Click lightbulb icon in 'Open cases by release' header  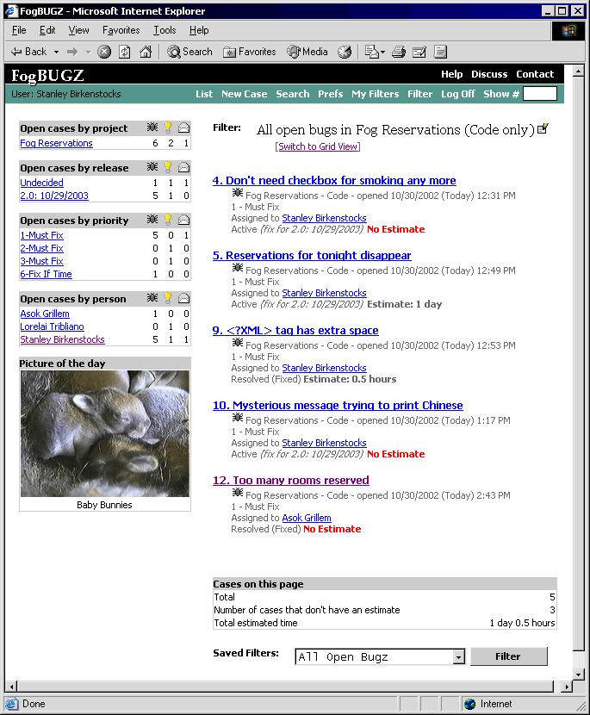tap(168, 167)
